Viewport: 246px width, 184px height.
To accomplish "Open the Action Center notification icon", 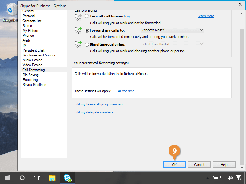I will pos(238,178).
